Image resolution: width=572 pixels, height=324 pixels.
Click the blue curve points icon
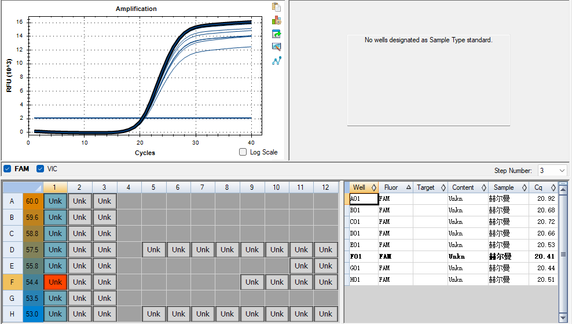(x=277, y=61)
